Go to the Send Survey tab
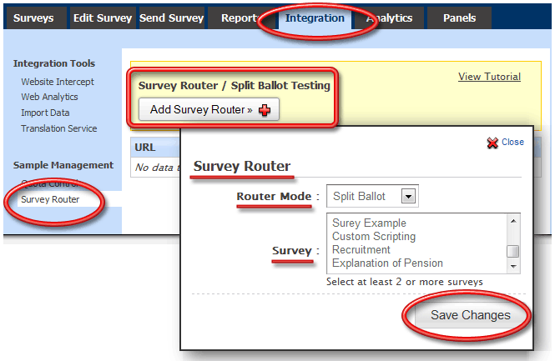 (x=170, y=18)
